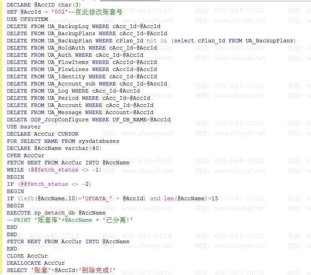Viewport: 311px width, 275px height.
Task: Click the 'cPlan_Id not in' delete line
Action: click(x=151, y=41)
